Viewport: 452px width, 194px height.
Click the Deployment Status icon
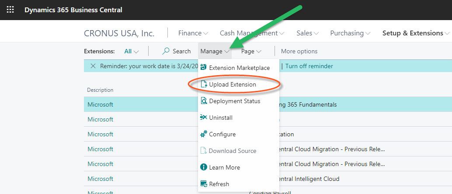203,101
